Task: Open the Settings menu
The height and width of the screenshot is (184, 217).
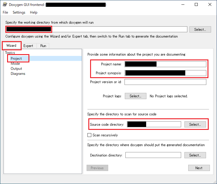Action: pos(19,12)
